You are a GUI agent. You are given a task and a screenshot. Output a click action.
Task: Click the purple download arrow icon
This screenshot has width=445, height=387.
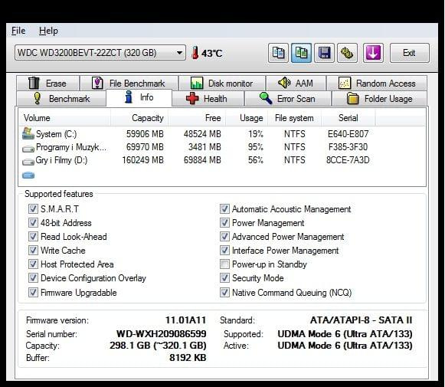[x=373, y=53]
